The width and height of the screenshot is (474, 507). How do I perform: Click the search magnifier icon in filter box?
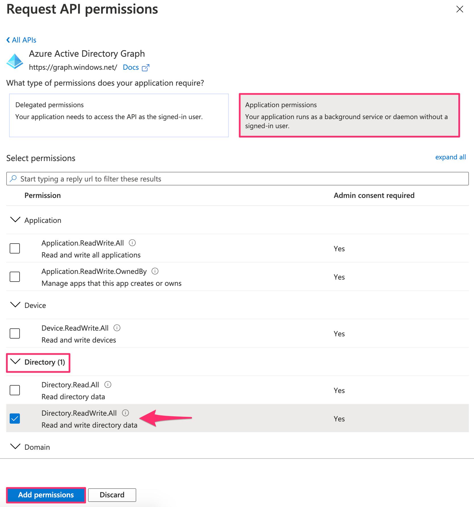(x=13, y=179)
